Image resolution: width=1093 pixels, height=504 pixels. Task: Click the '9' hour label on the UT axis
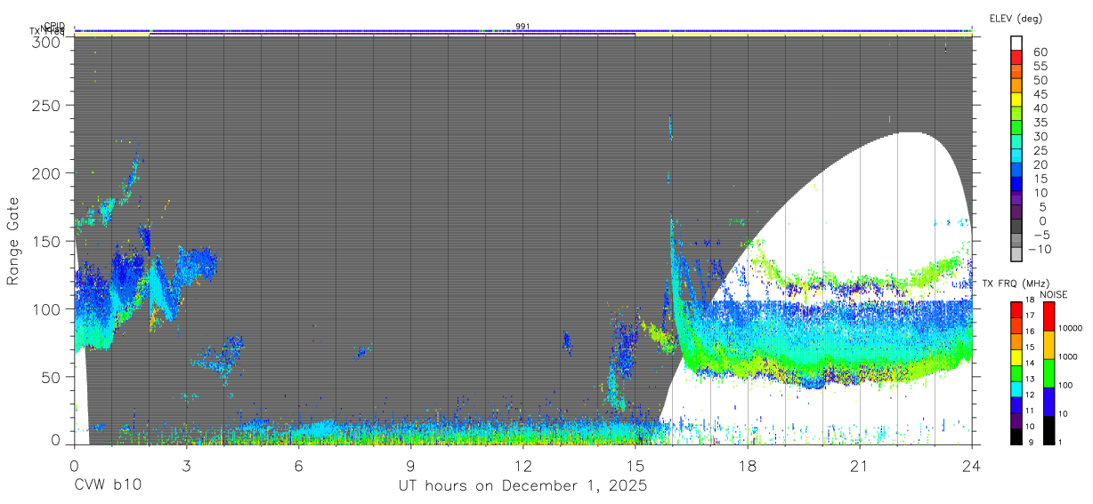[x=410, y=465]
